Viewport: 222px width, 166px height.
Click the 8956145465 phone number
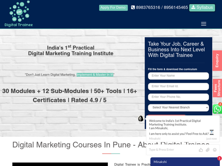pos(176,7)
